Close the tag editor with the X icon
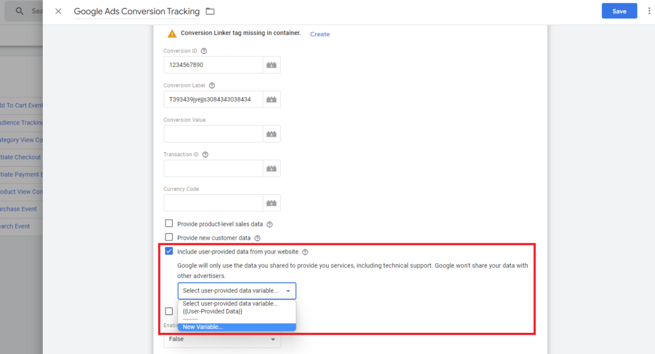This screenshot has height=354, width=655. 58,12
